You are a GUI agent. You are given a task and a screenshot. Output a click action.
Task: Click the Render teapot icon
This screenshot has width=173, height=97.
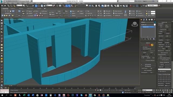pyautogui.click(x=121, y=6)
